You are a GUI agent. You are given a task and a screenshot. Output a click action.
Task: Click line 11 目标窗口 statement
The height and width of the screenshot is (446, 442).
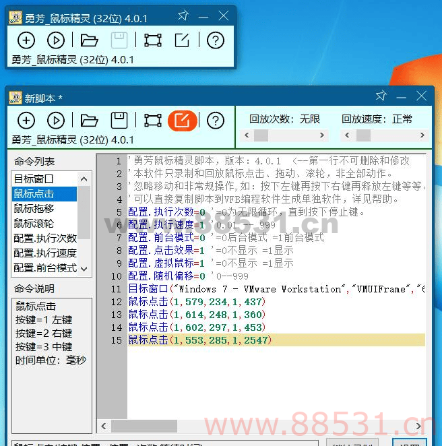[276, 289]
